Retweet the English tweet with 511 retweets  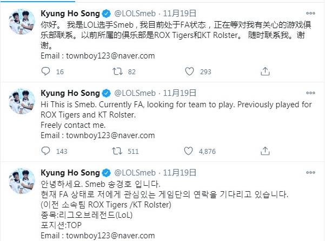pos(116,151)
